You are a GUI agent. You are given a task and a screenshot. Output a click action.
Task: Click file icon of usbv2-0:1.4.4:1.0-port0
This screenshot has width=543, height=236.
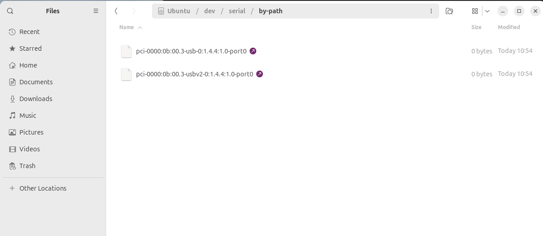[126, 74]
